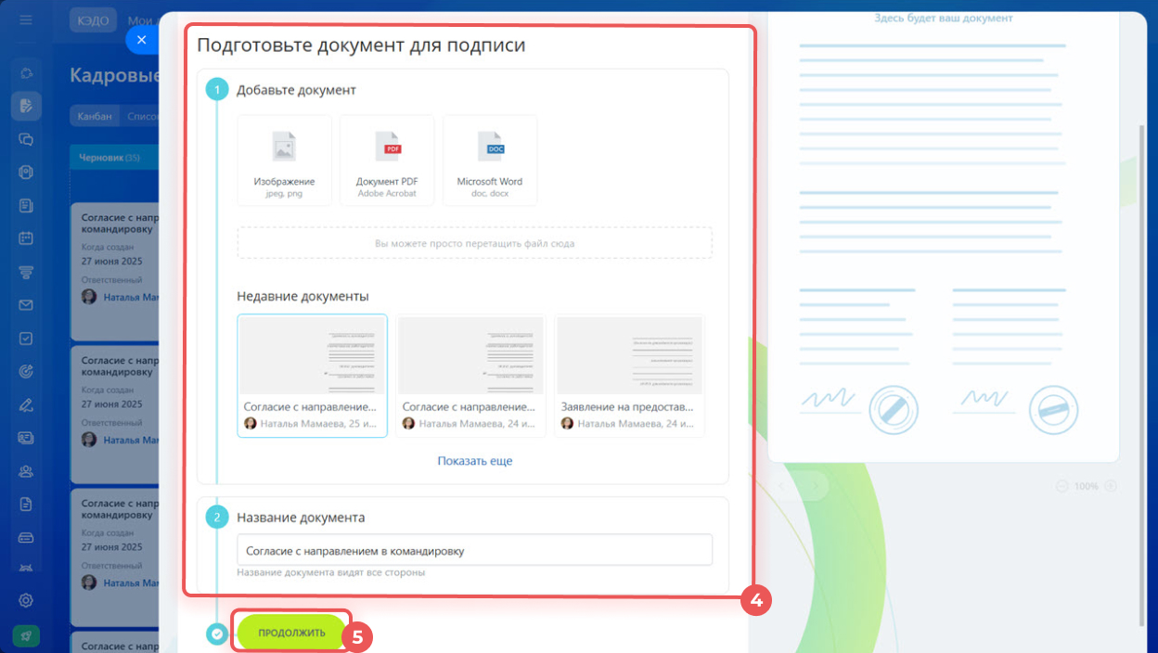Open the calendar icon in the sidebar
The width and height of the screenshot is (1158, 653).
[x=26, y=238]
